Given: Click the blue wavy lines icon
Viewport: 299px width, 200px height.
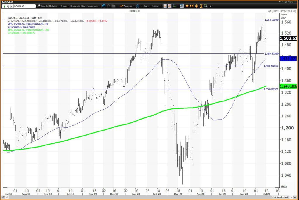Looking at the screenshot, I should coord(138,6).
